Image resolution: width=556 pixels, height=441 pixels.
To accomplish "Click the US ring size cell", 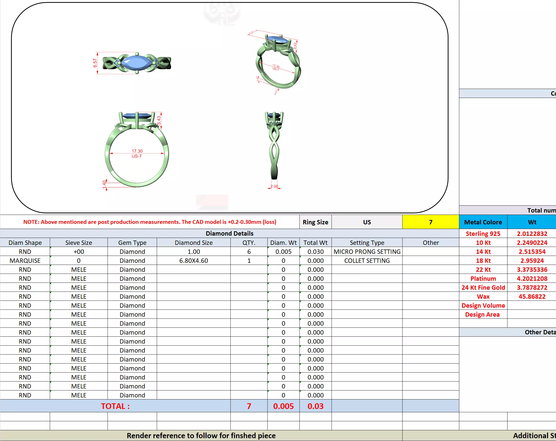I will click(x=367, y=222).
